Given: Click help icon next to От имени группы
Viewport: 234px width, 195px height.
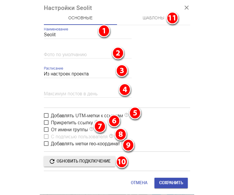Looking at the screenshot, I should tap(92, 129).
